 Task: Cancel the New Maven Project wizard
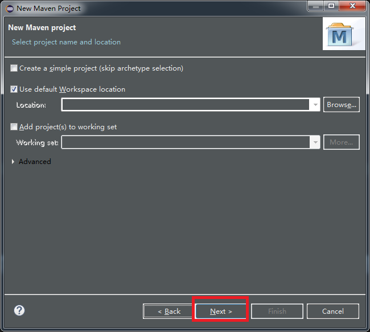click(333, 311)
